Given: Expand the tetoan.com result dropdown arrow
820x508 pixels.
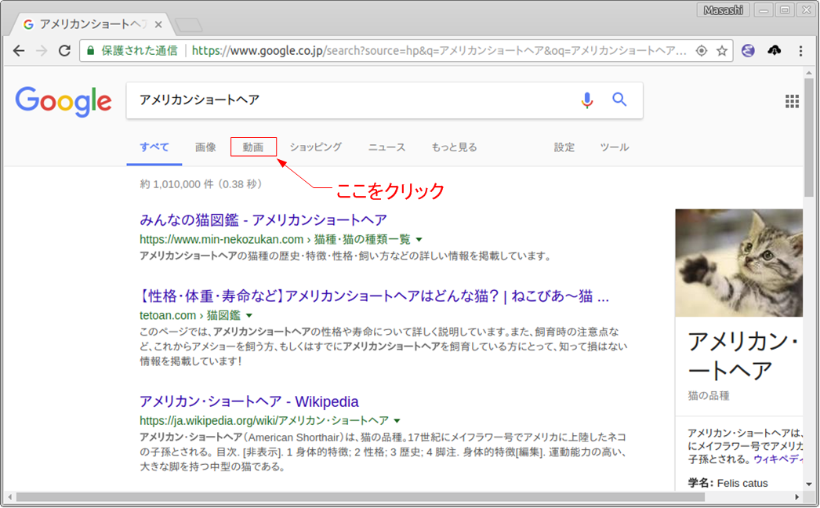Looking at the screenshot, I should tap(249, 315).
